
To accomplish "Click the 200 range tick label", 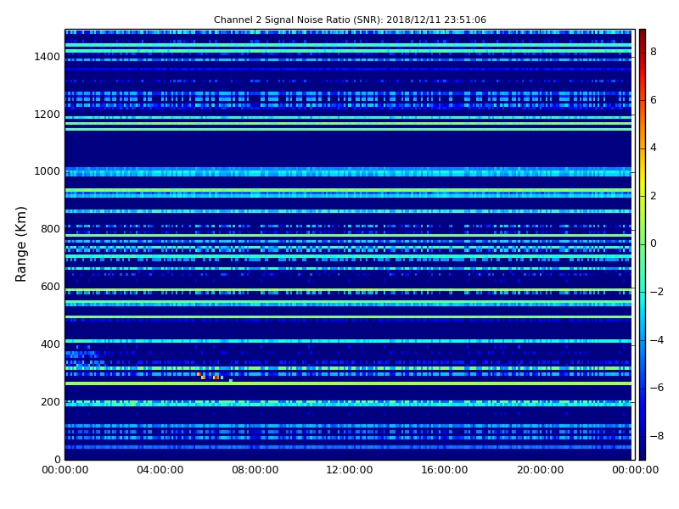I will point(50,401).
